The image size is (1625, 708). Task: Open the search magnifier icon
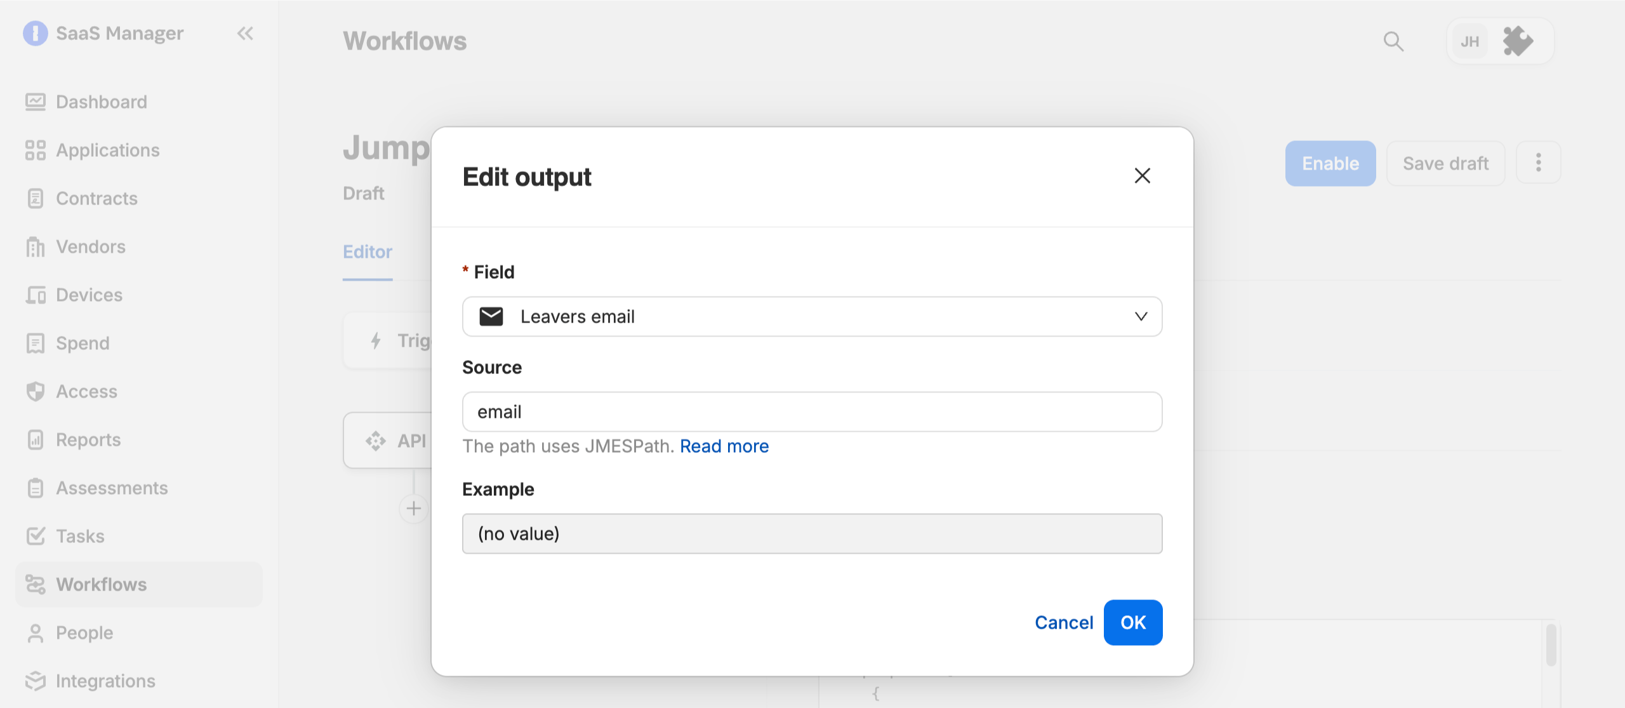pyautogui.click(x=1393, y=41)
